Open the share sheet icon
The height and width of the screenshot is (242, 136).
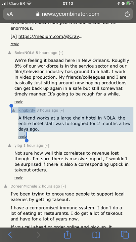click(x=67, y=235)
